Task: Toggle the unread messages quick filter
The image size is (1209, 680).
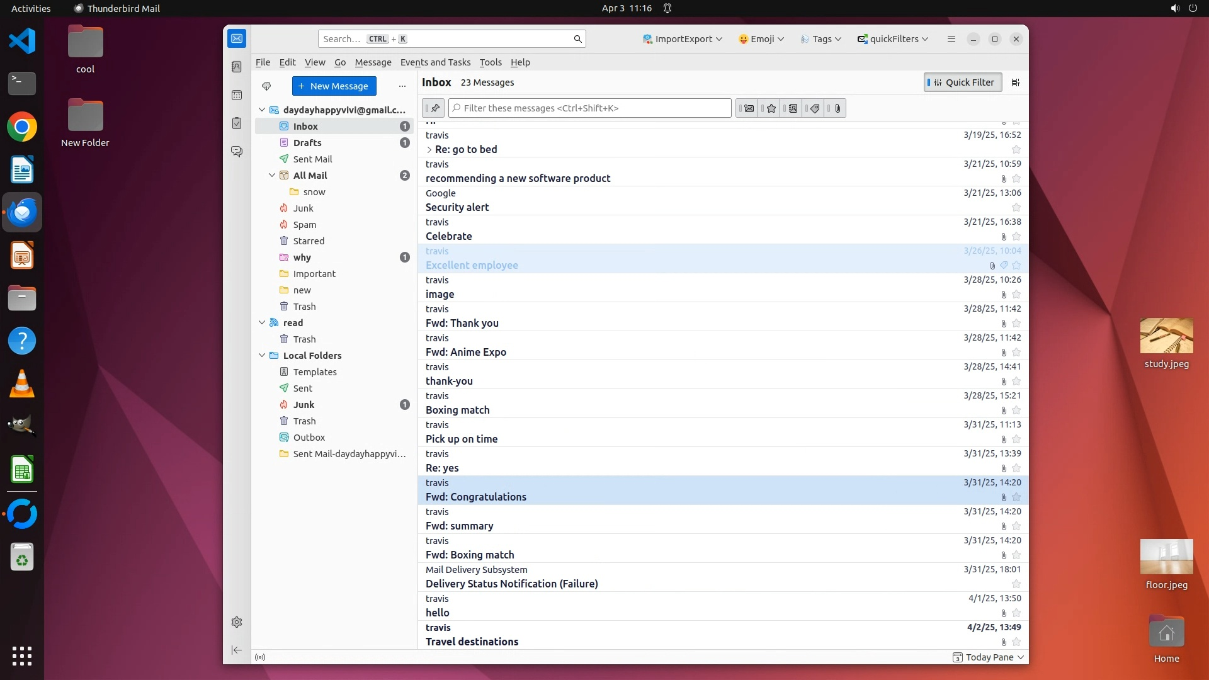Action: (748, 108)
